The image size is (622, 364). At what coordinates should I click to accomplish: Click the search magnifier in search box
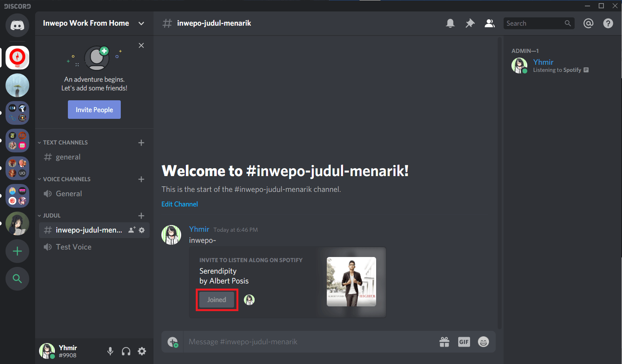pos(568,23)
